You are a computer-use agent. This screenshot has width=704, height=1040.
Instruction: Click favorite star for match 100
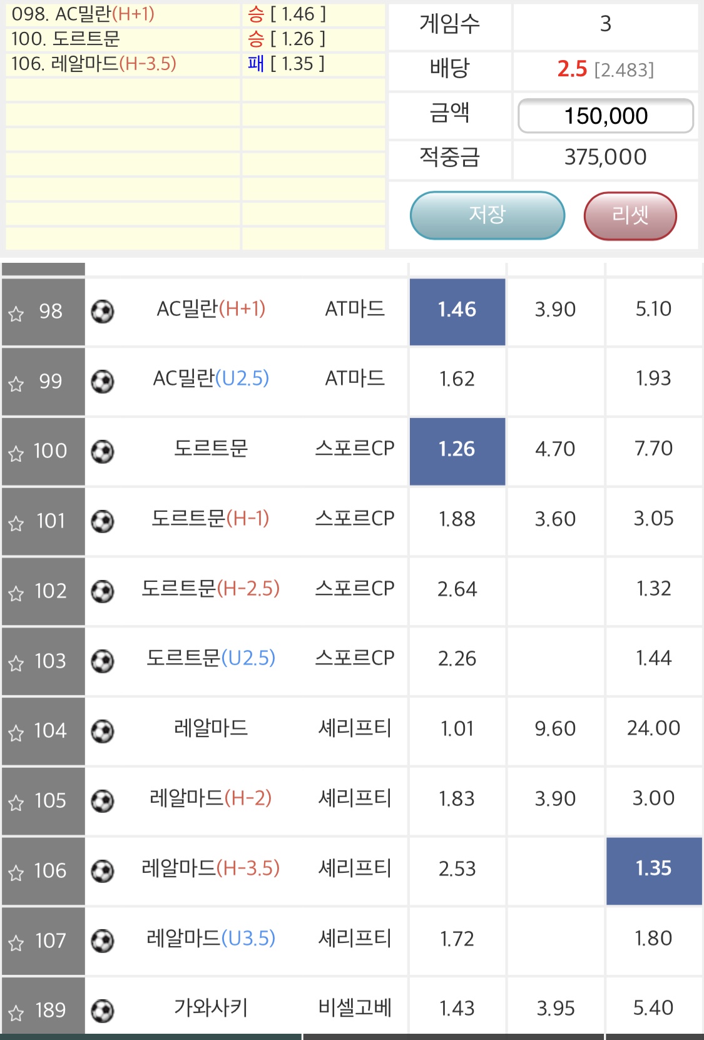16,453
